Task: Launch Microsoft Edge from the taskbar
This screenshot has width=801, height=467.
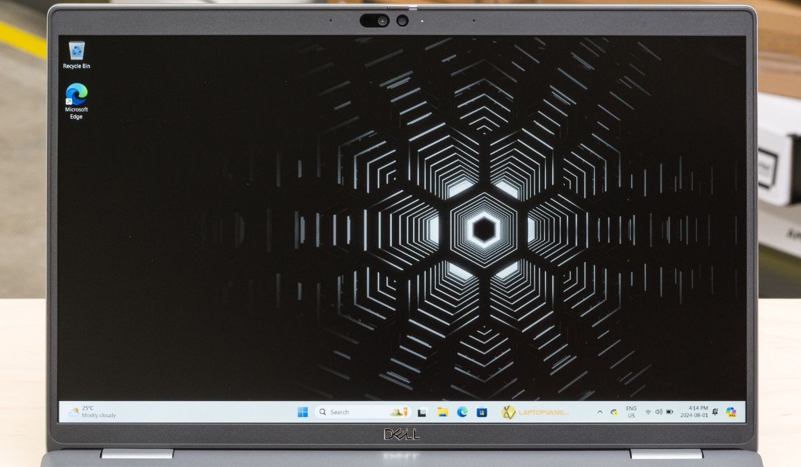Action: coord(462,412)
